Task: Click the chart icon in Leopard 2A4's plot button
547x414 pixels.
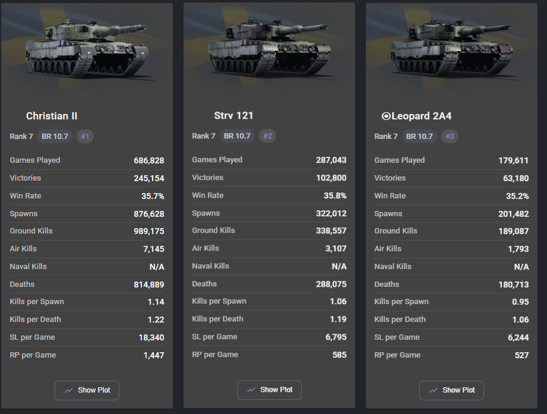Action: pos(434,390)
